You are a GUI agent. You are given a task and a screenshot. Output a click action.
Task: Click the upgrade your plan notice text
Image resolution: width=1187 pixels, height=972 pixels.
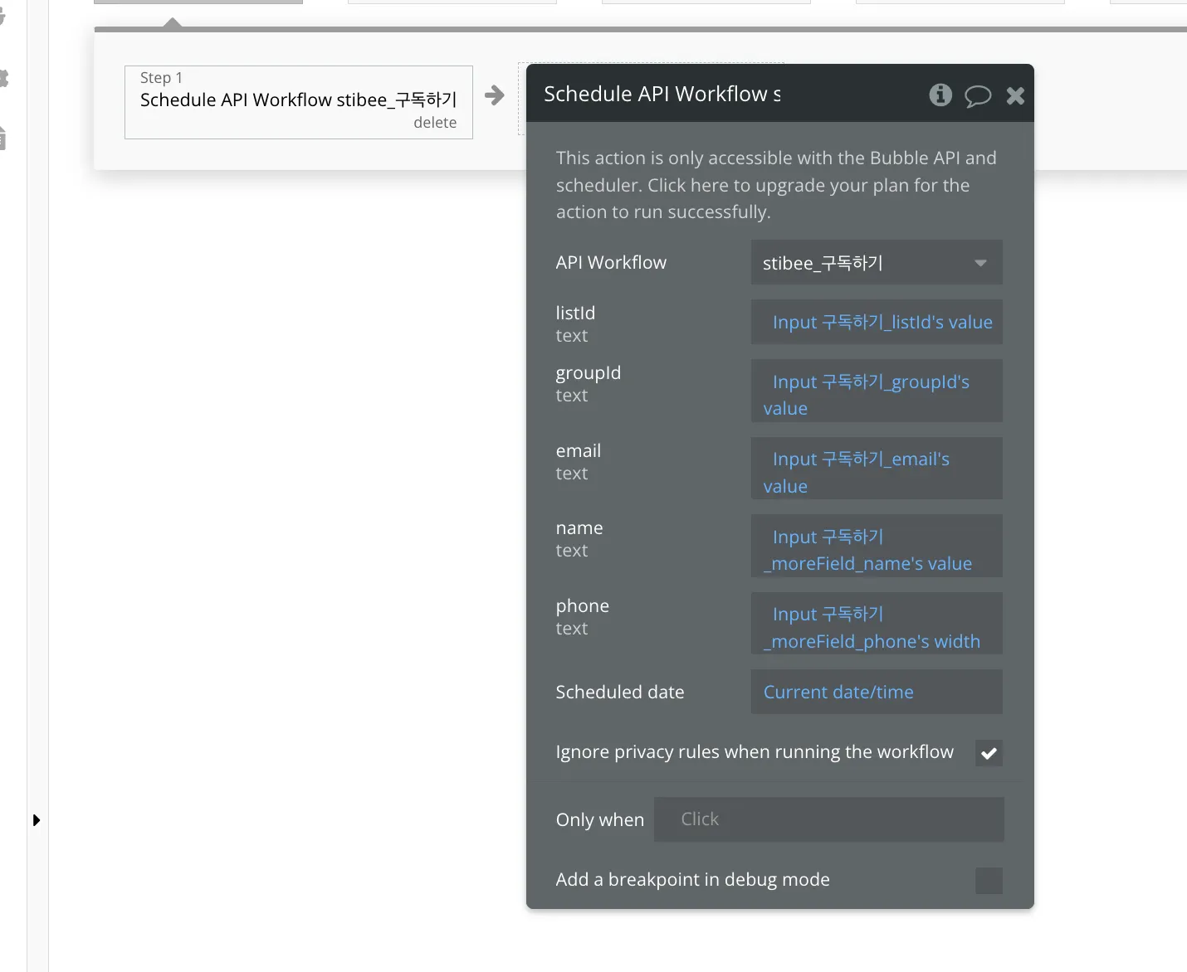click(x=775, y=185)
